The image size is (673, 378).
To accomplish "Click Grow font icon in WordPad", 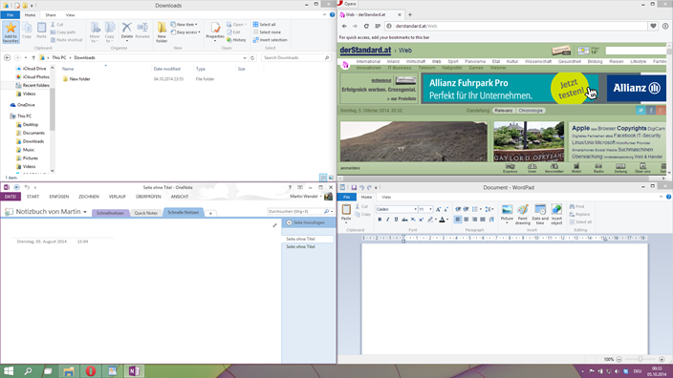I will click(x=438, y=209).
